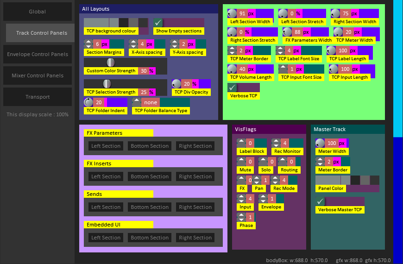403x264 pixels.
Task: Click FX Inserts Left Section button
Action: point(106,176)
